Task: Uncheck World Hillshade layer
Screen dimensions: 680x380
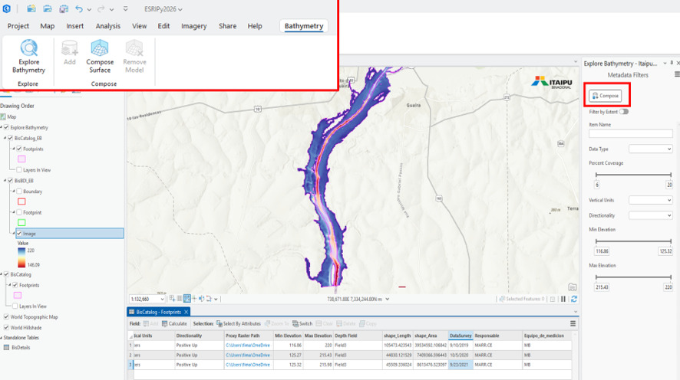Action: click(x=6, y=328)
